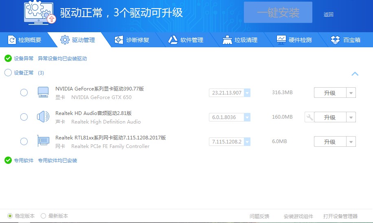Click green check icon next to 专用软件
The height and width of the screenshot is (223, 373).
8,160
